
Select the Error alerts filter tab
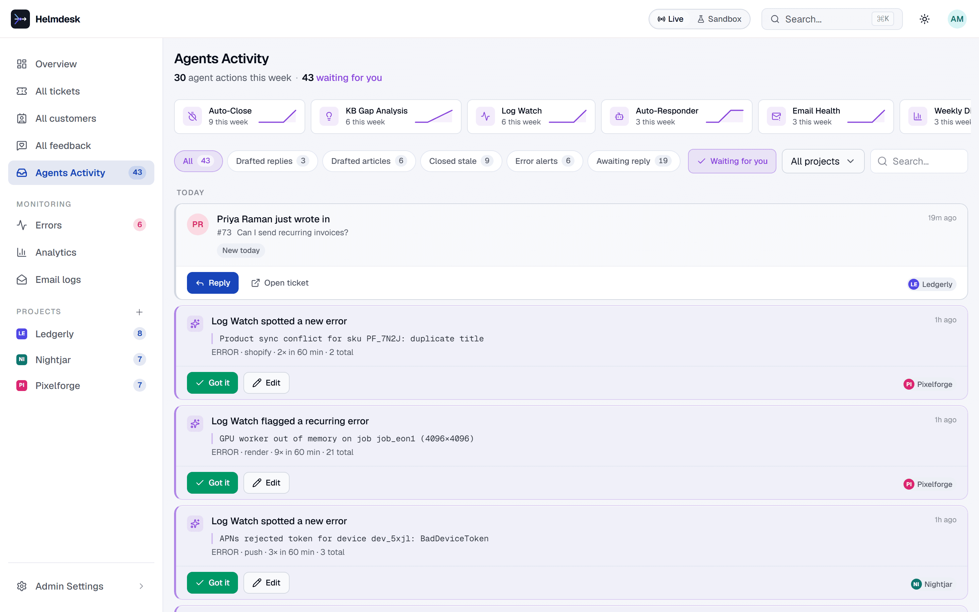[x=545, y=161]
